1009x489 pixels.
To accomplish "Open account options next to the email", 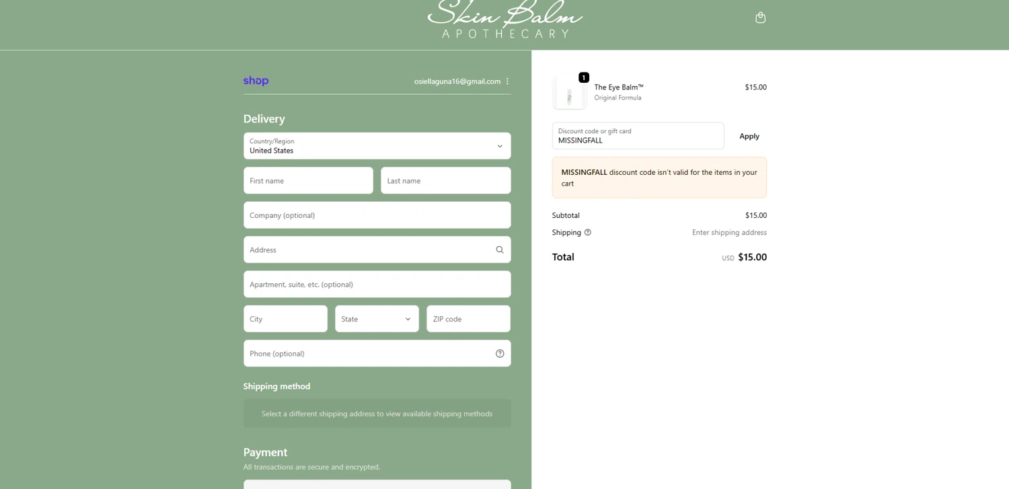I will (507, 81).
